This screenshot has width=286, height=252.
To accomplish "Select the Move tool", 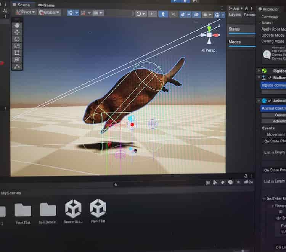I will click(x=17, y=32).
